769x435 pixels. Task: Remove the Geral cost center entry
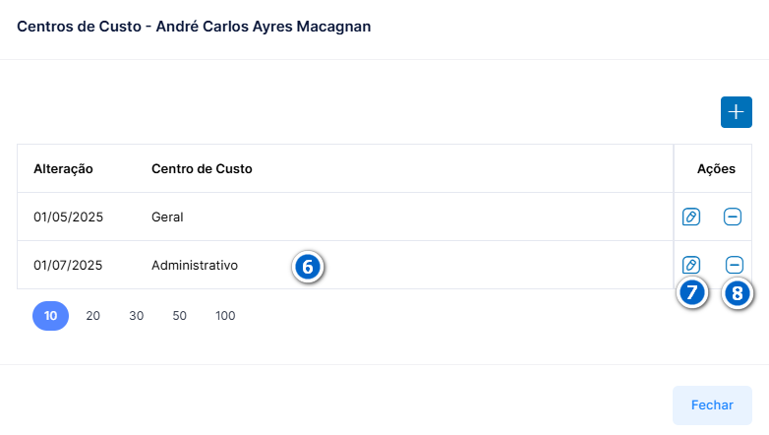point(733,217)
